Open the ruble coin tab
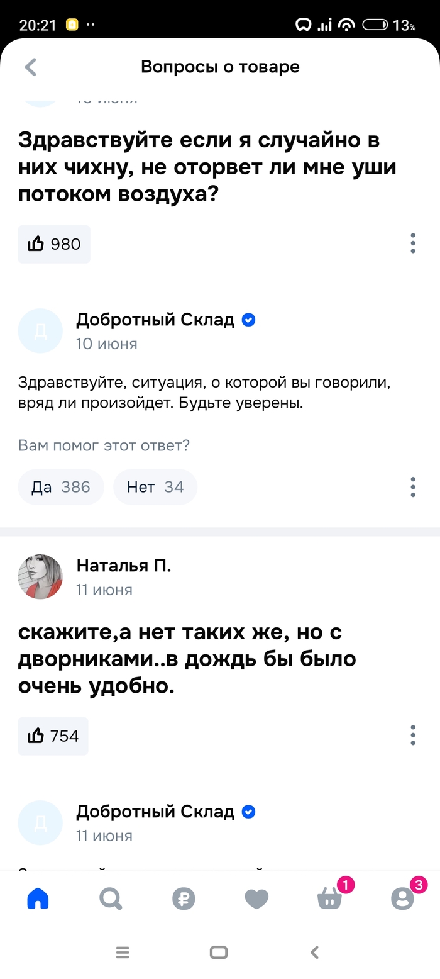The height and width of the screenshot is (979, 440). (x=184, y=899)
